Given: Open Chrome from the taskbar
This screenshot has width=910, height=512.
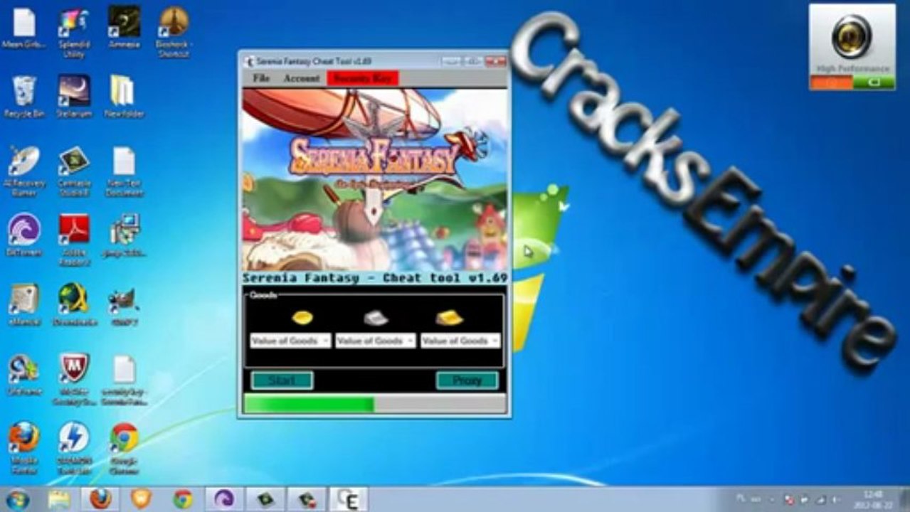Looking at the screenshot, I should click(x=183, y=499).
